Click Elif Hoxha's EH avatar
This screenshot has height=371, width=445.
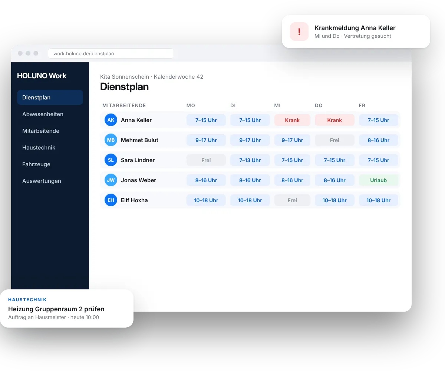[111, 200]
